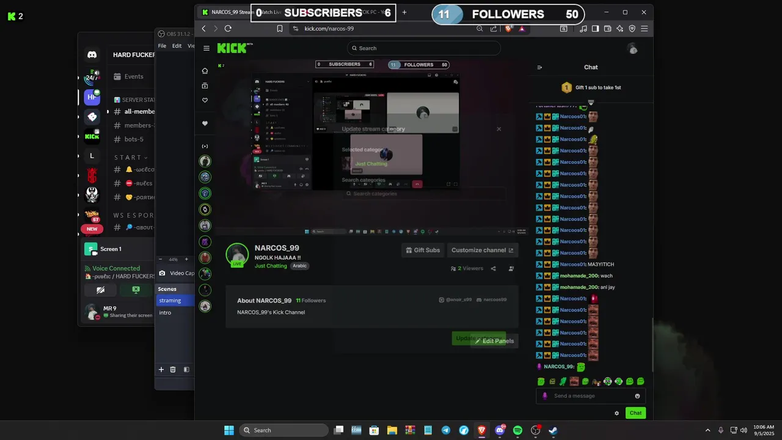Open the Kick hamburger sidebar menu
The image size is (782, 440).
[x=206, y=48]
